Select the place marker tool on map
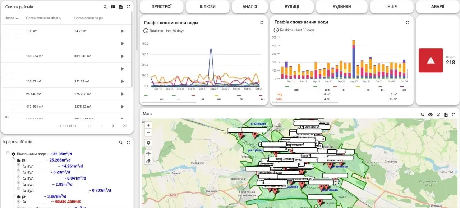Image resolution: width=460 pixels, height=208 pixels. pos(148,143)
